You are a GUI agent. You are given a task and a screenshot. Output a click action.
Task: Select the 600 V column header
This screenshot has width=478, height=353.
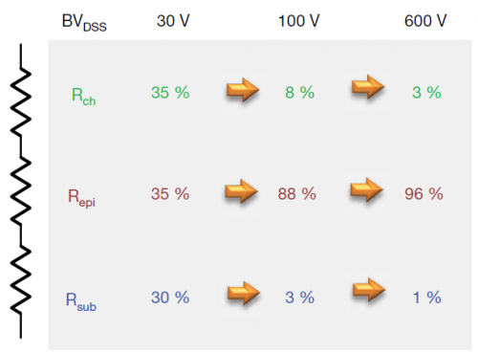point(425,21)
